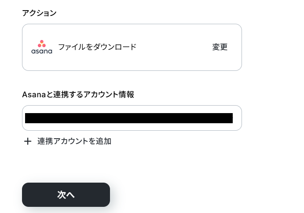Click the 'asana' wordmark under the dots

[x=42, y=51]
